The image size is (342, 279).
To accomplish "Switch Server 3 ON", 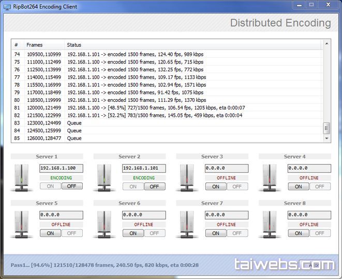I will [216, 187].
